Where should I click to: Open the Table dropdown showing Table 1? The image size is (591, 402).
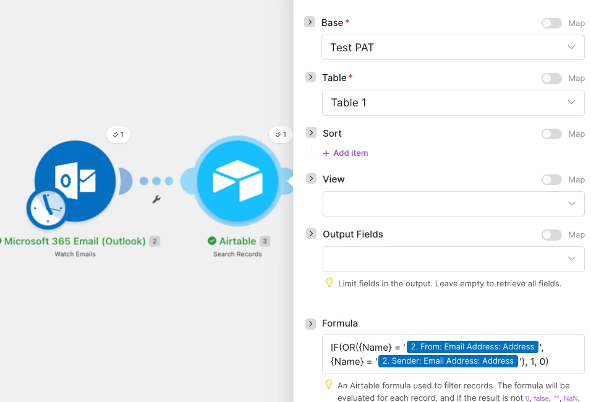(x=453, y=103)
